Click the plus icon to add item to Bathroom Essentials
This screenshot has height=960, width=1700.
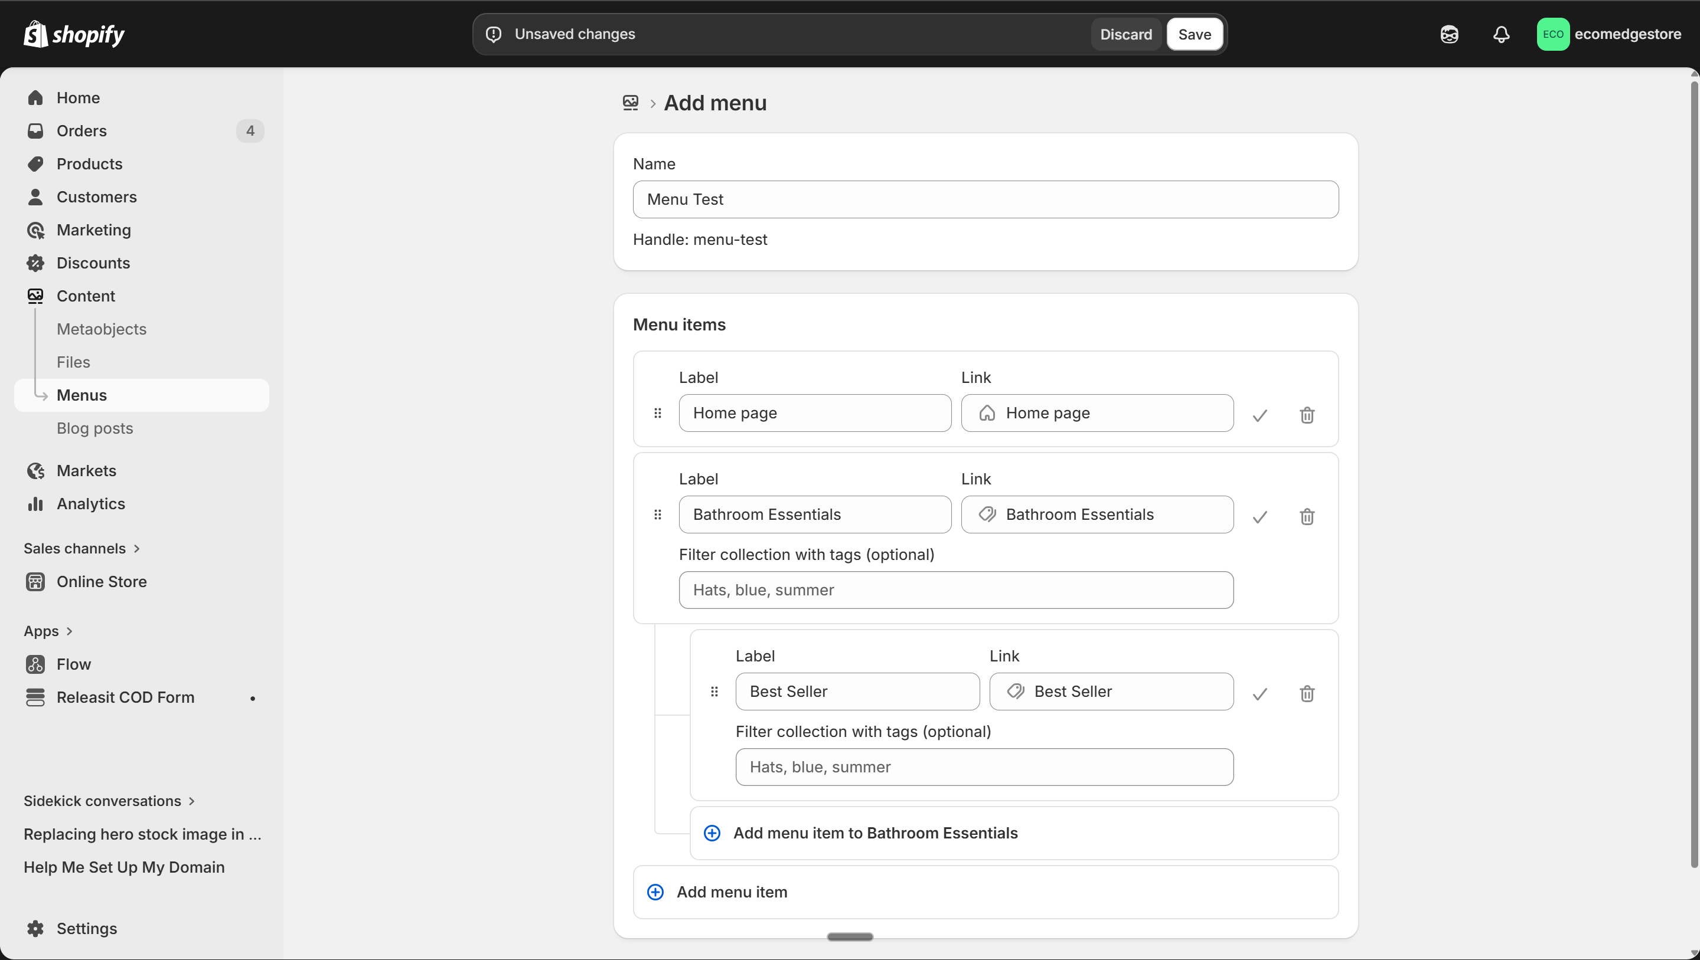(x=712, y=833)
